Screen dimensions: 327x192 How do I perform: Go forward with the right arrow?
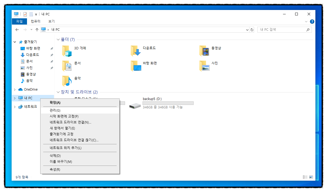point(25,30)
